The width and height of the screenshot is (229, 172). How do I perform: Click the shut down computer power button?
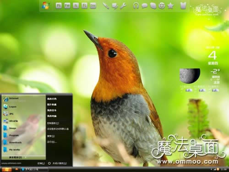[57, 163]
